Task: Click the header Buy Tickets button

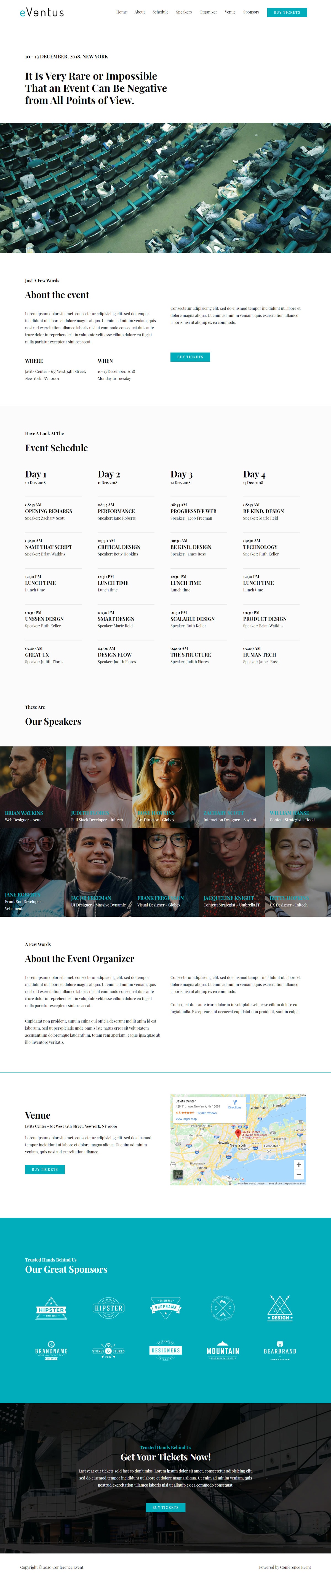Action: (x=287, y=12)
